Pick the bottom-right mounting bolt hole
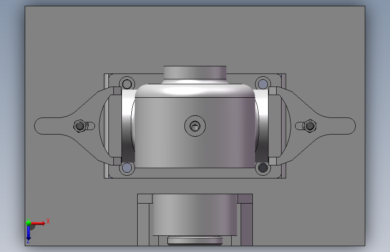Viewport: 390px width, 252px height. tap(263, 168)
